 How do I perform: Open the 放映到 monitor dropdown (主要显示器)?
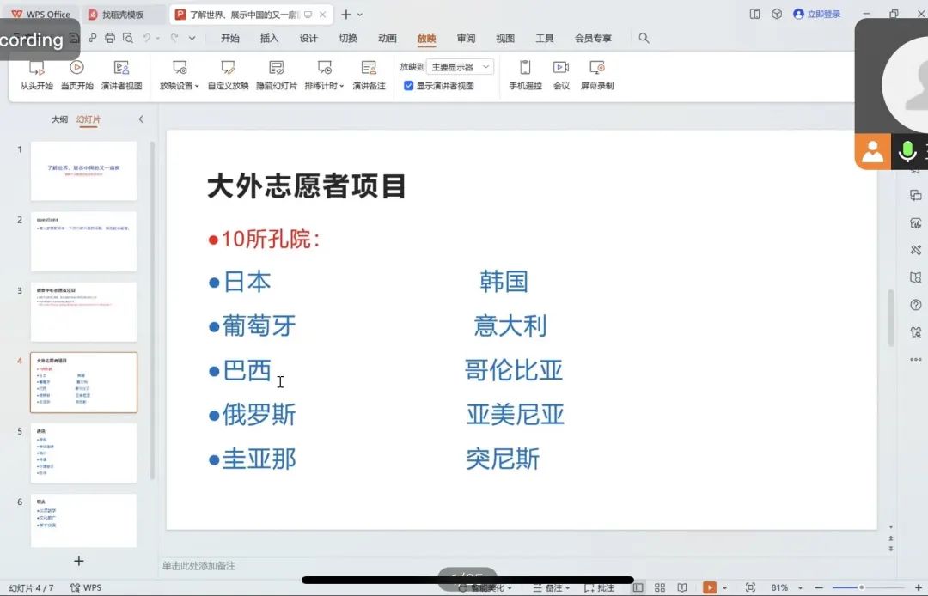461,67
